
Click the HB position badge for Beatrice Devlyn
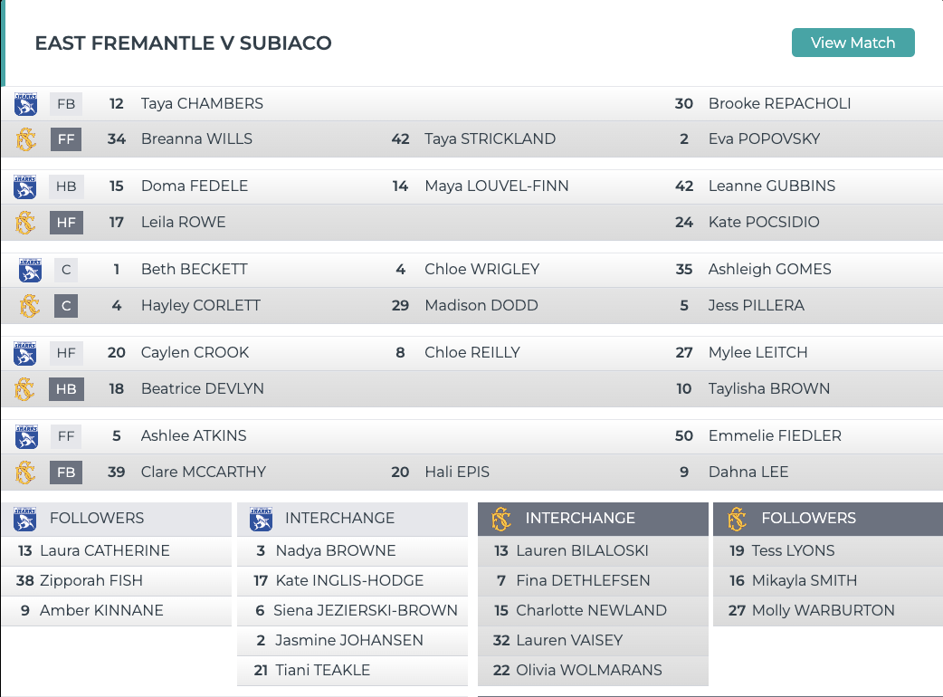[66, 389]
